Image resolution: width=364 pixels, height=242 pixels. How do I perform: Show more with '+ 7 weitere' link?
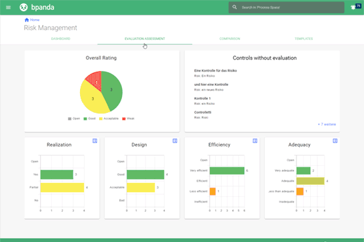(x=327, y=125)
